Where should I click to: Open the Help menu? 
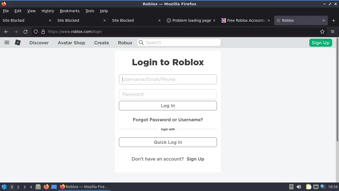click(x=104, y=11)
